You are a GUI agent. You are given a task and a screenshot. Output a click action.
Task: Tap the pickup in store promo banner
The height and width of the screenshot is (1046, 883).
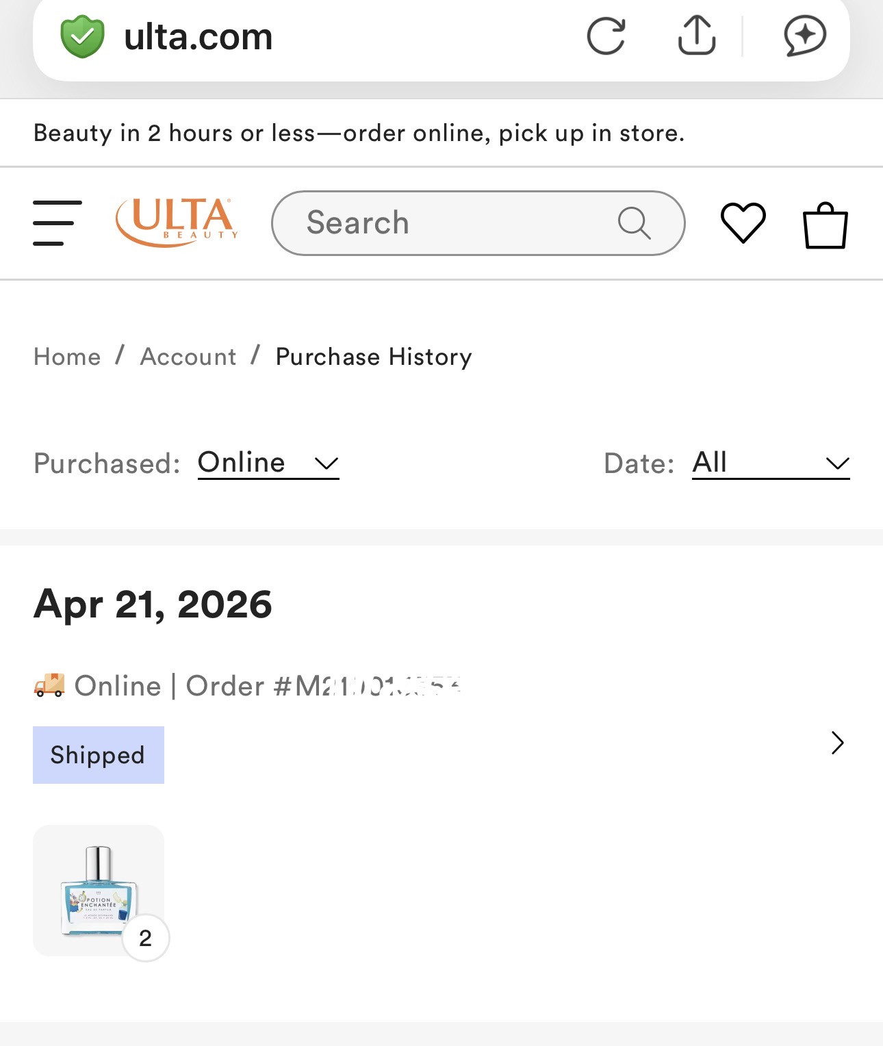(x=359, y=133)
